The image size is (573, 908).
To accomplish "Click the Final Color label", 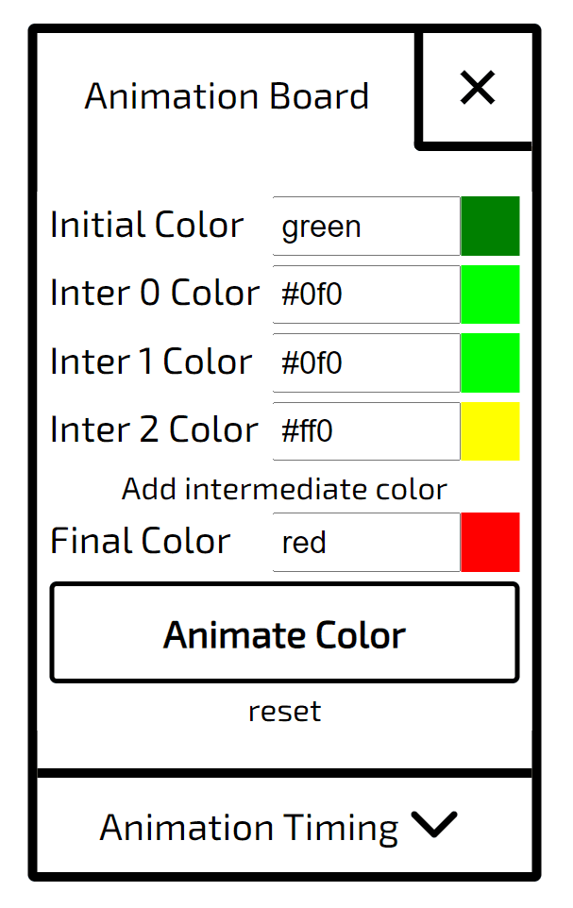I will (141, 541).
